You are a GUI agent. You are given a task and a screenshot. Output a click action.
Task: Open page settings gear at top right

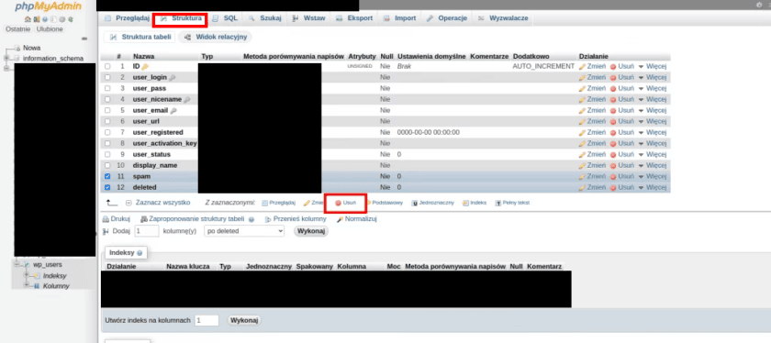[x=759, y=5]
